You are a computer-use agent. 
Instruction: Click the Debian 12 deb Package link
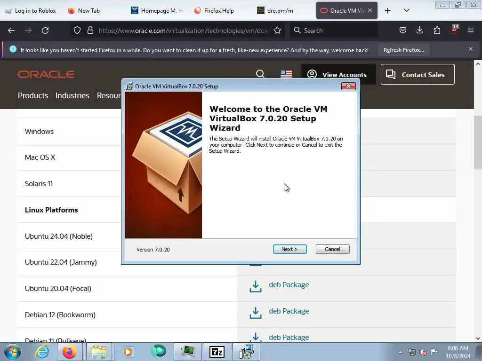click(289, 311)
